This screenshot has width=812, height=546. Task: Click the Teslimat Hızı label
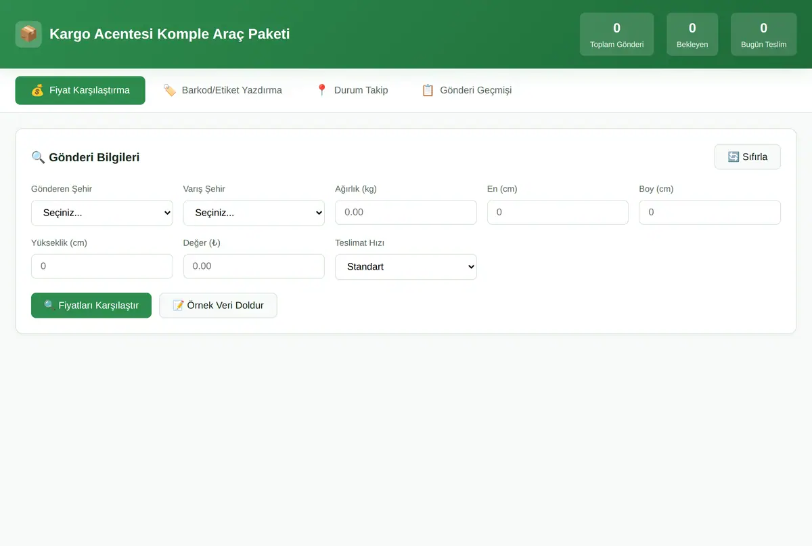tap(360, 243)
